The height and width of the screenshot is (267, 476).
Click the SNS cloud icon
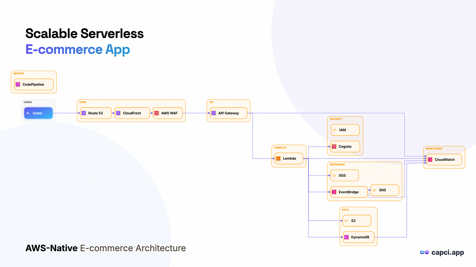375,190
